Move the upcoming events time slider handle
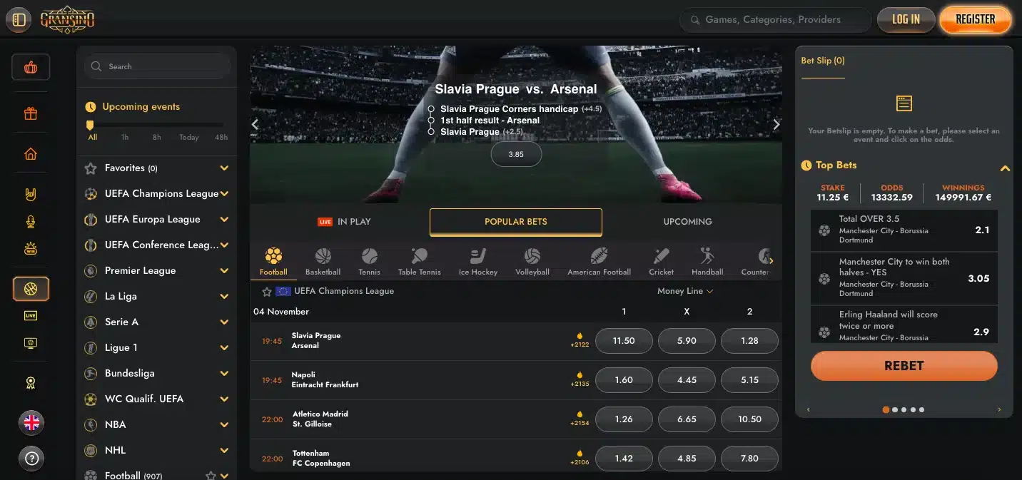 [90, 125]
